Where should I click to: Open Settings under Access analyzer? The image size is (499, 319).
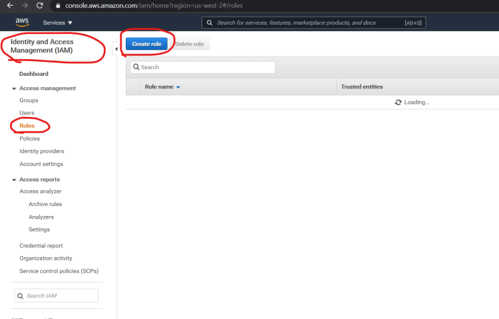coord(39,229)
